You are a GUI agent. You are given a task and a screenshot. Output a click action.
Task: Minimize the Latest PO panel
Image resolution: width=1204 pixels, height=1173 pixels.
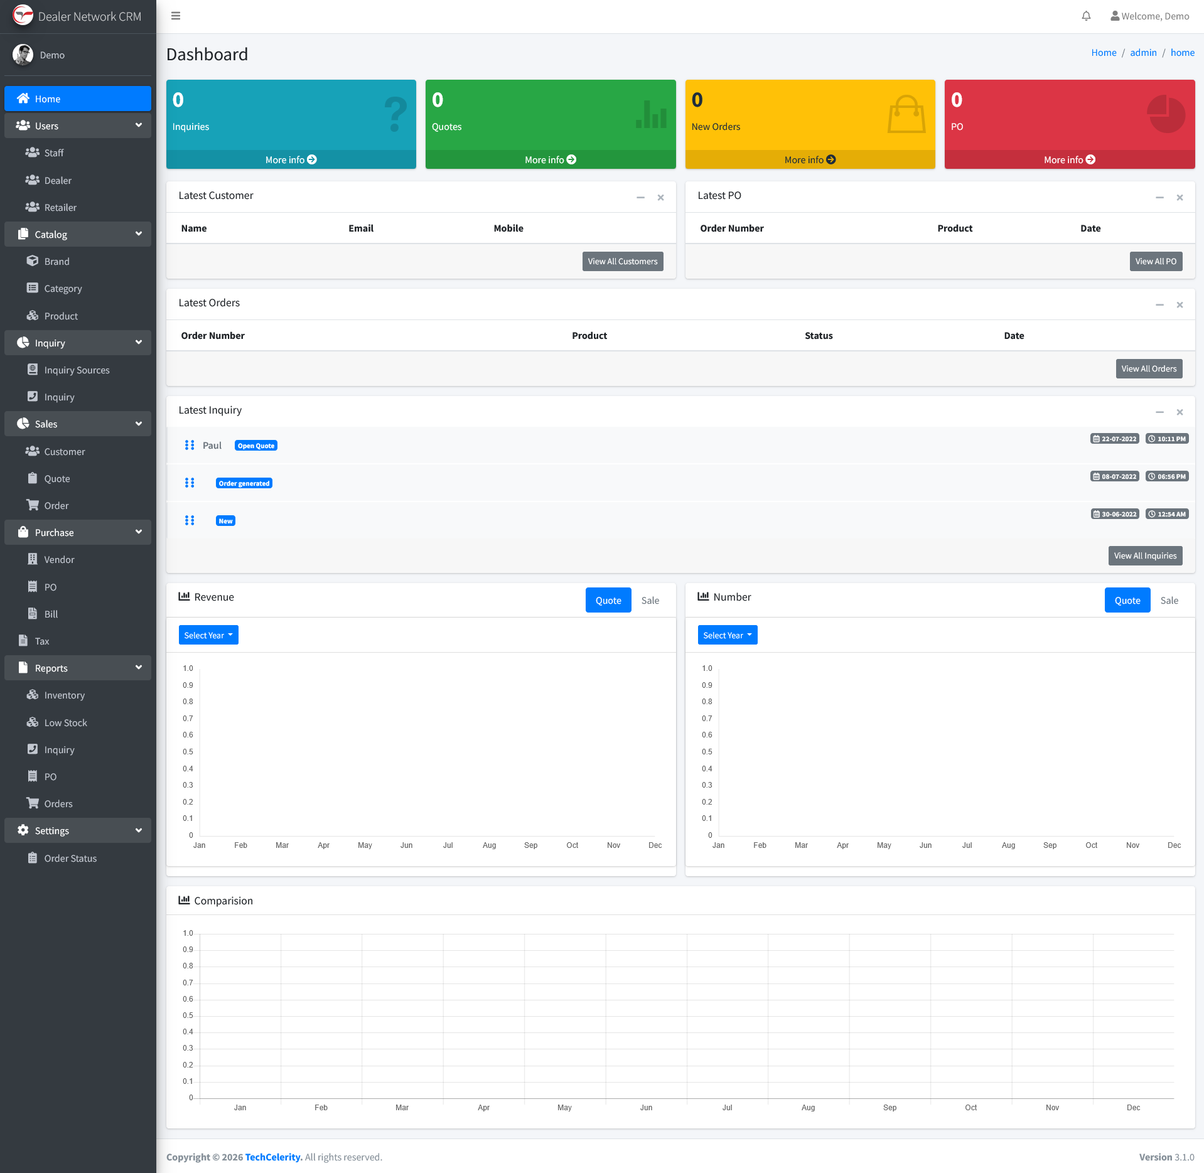[1159, 198]
